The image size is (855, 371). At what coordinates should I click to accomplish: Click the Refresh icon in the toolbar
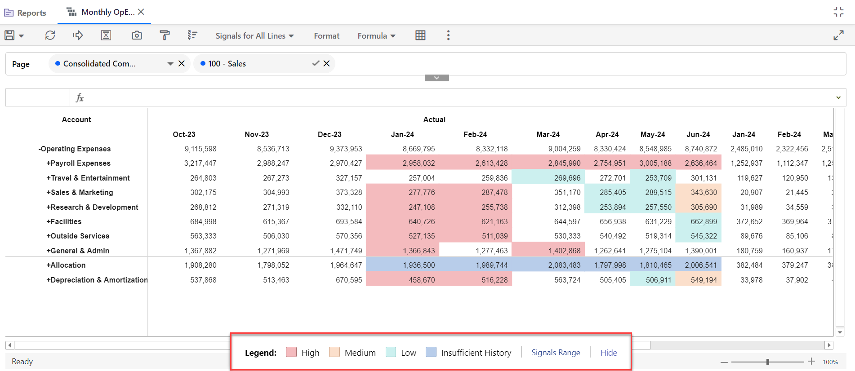click(50, 35)
